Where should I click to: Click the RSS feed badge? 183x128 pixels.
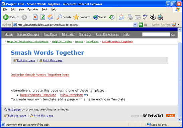pos(170,116)
